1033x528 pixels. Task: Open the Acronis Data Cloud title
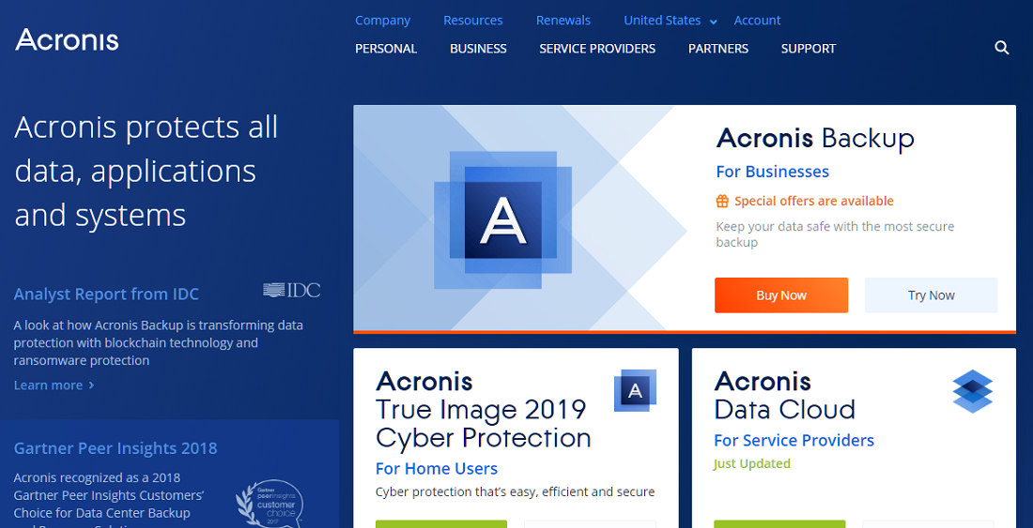tap(785, 395)
